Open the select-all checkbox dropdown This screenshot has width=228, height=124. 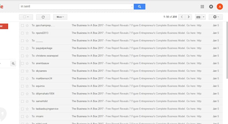click(x=26, y=17)
